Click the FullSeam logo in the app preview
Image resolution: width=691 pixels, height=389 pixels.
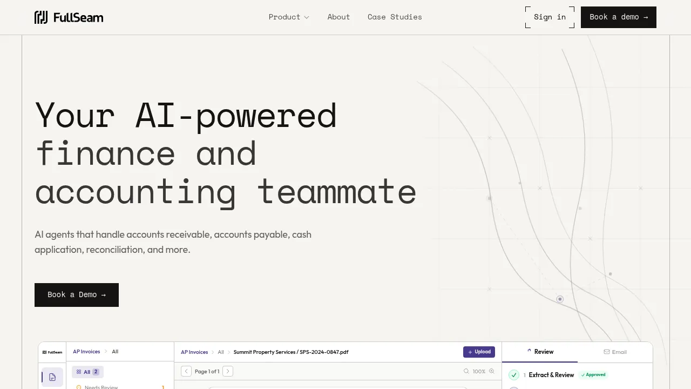52,352
